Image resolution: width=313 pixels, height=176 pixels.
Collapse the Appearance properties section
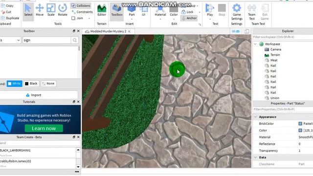[255, 117]
